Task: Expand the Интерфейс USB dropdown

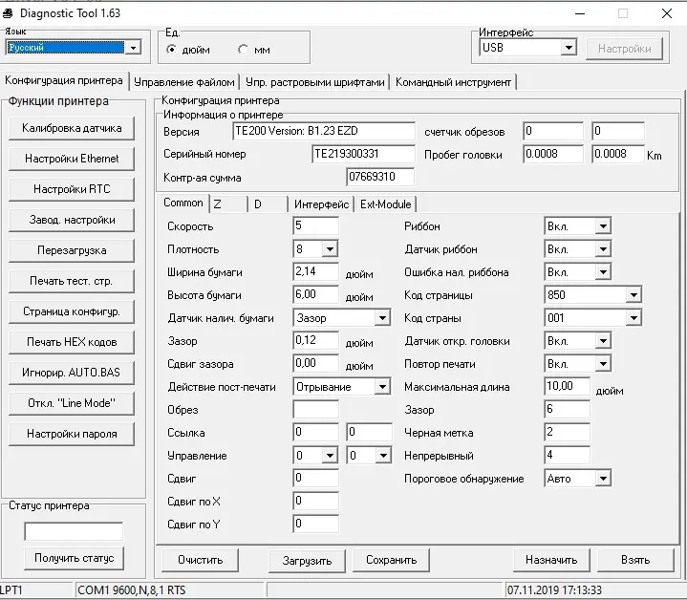Action: point(569,48)
